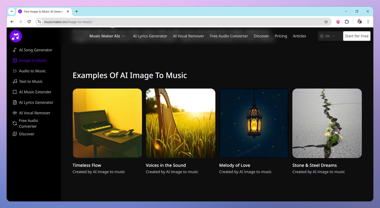This screenshot has height=208, width=380.
Task: Select the Free Audio Converter icon
Action: click(x=15, y=123)
